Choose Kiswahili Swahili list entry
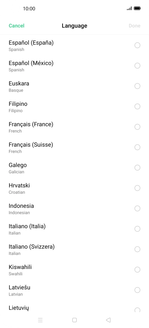This screenshot has height=328, width=149. pyautogui.click(x=74, y=270)
